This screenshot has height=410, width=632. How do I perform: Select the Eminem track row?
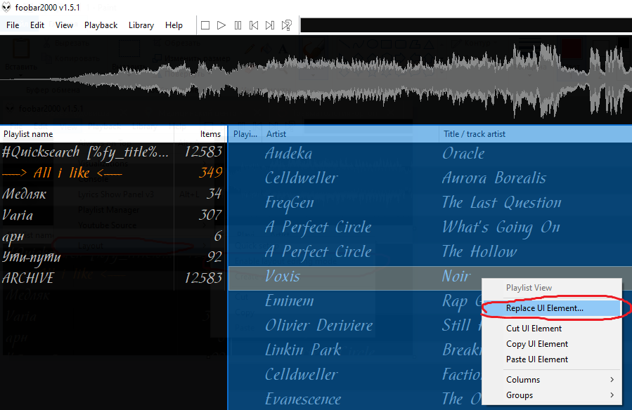355,301
